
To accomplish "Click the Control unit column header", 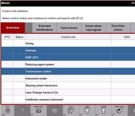I will [68, 37].
